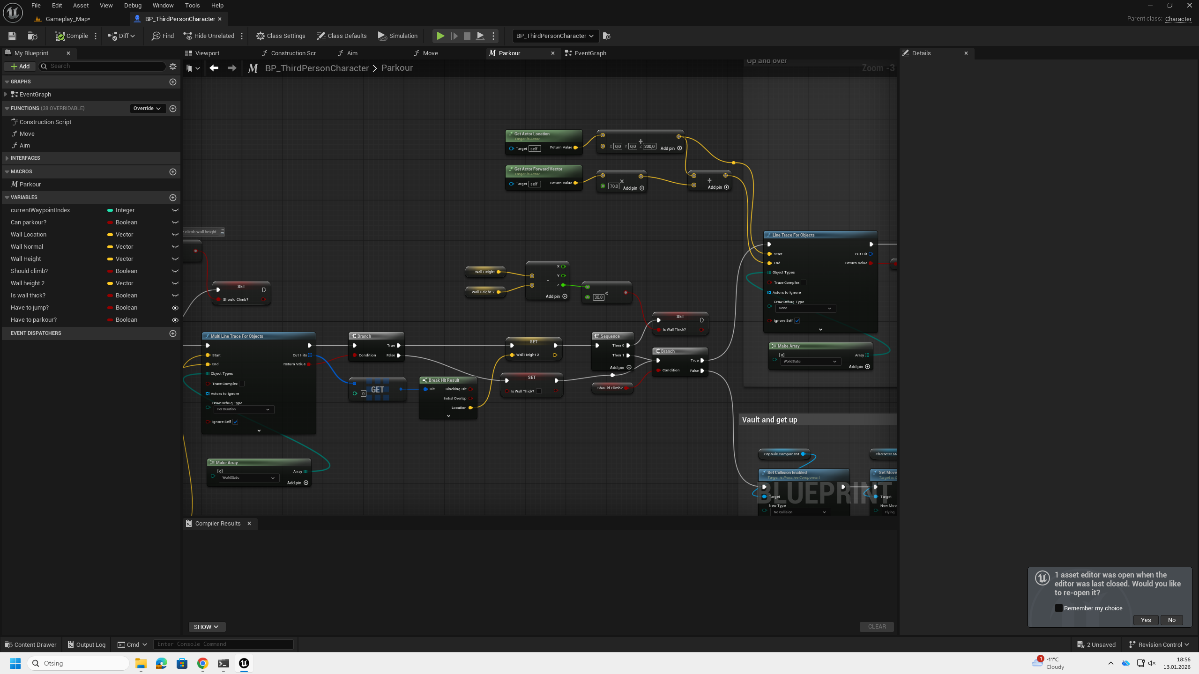Check the Remember my choice checkbox
Screen dimensions: 1199x674
pyautogui.click(x=1058, y=608)
